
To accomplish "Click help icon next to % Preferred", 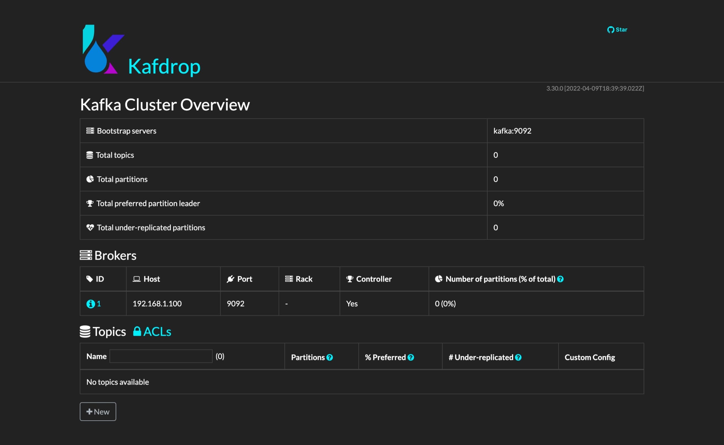I will click(x=411, y=357).
